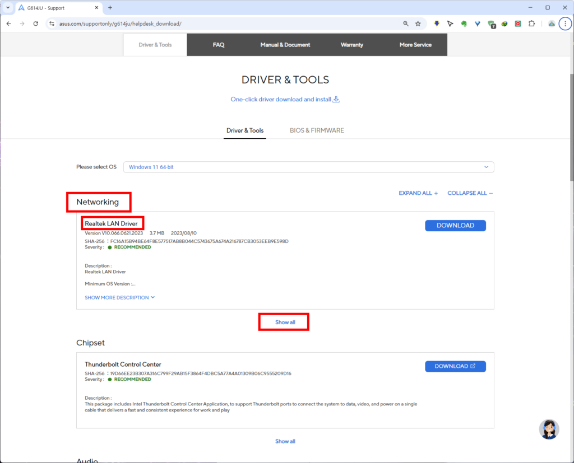Screen dimensions: 574x463
Task: Click COLLAPSE ALL to close categories
Action: (x=470, y=193)
